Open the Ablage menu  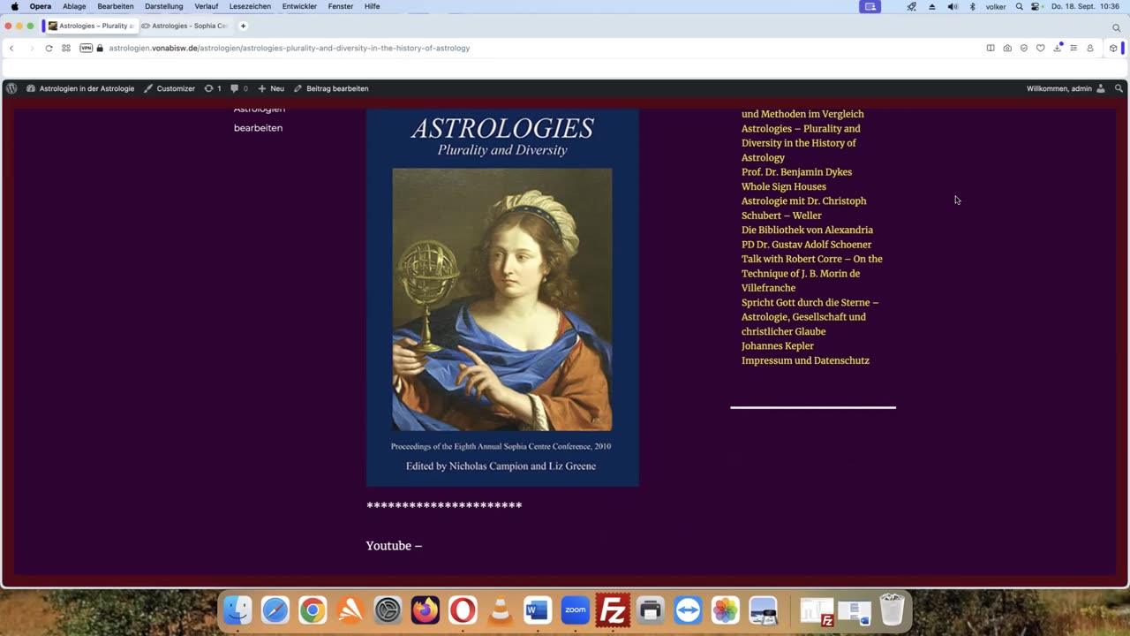pyautogui.click(x=74, y=6)
